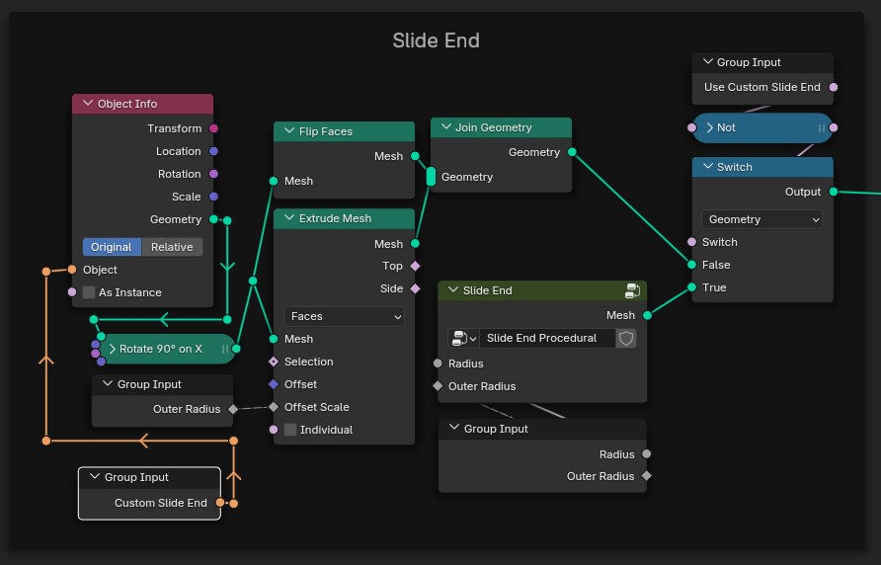Image resolution: width=881 pixels, height=565 pixels.
Task: Click the True input socket on Switch
Action: tap(691, 287)
